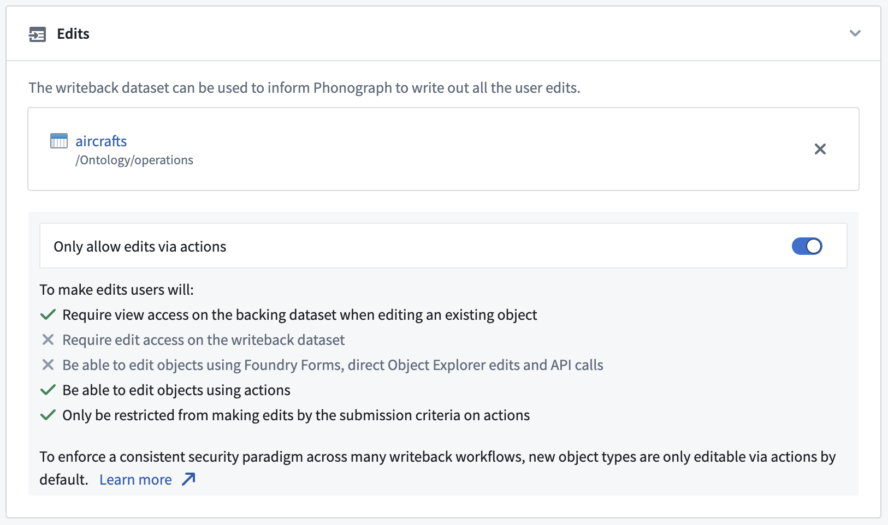The width and height of the screenshot is (888, 525).
Task: Click X icon beside Foundry Forms line
Action: (x=48, y=365)
